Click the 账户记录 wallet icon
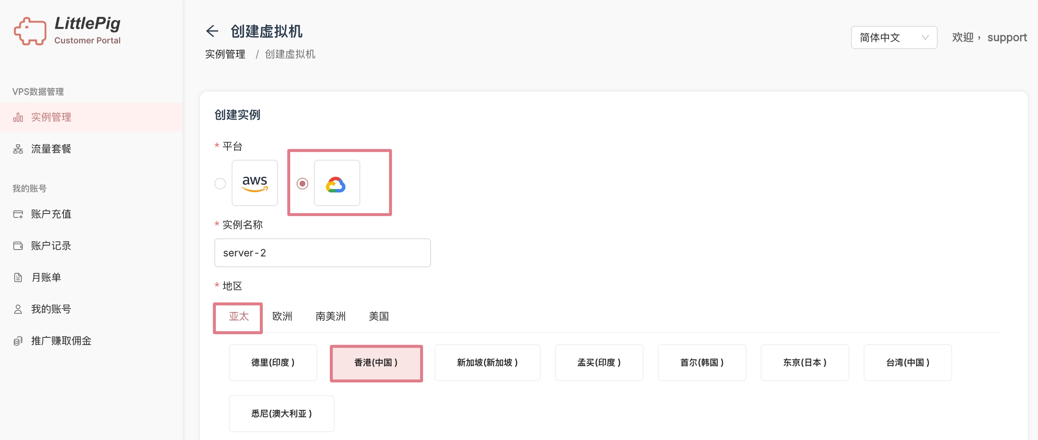 point(18,246)
